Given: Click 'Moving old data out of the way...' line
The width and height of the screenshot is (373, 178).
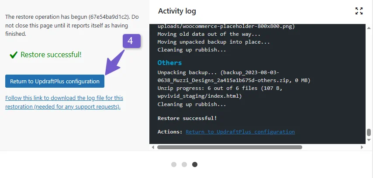Looking at the screenshot, I should pyautogui.click(x=209, y=34).
